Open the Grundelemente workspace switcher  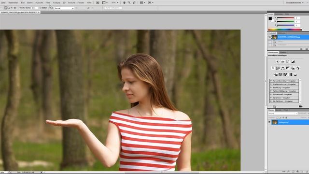295,2
